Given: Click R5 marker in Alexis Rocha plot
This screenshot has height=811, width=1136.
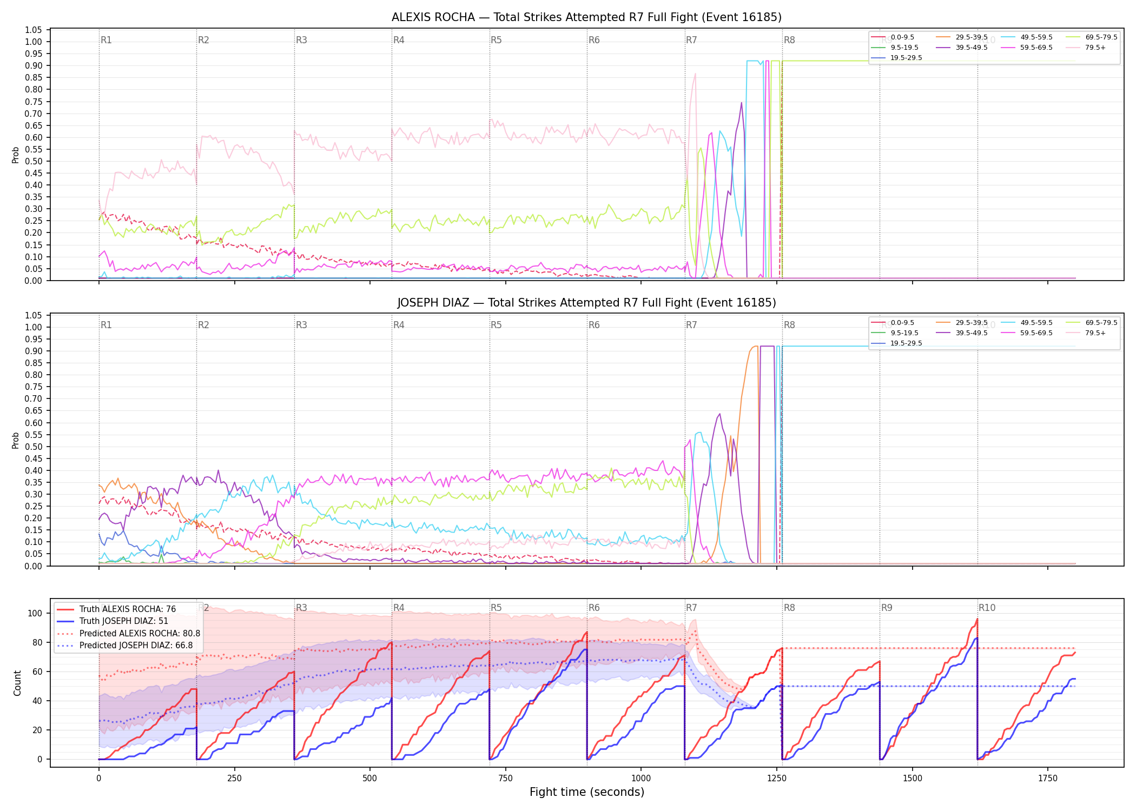Looking at the screenshot, I should [x=496, y=40].
